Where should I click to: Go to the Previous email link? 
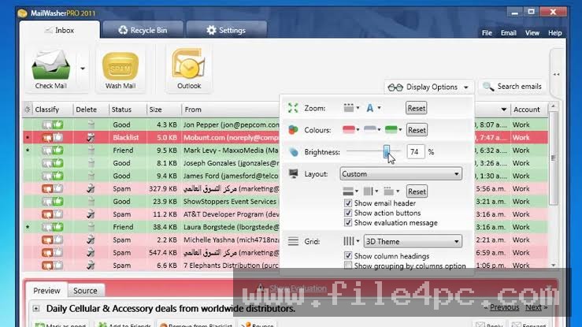pyautogui.click(x=504, y=307)
